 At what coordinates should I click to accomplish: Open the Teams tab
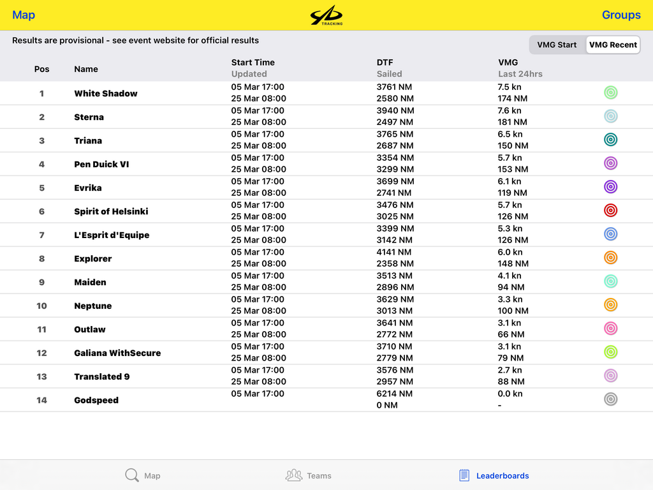[308, 475]
